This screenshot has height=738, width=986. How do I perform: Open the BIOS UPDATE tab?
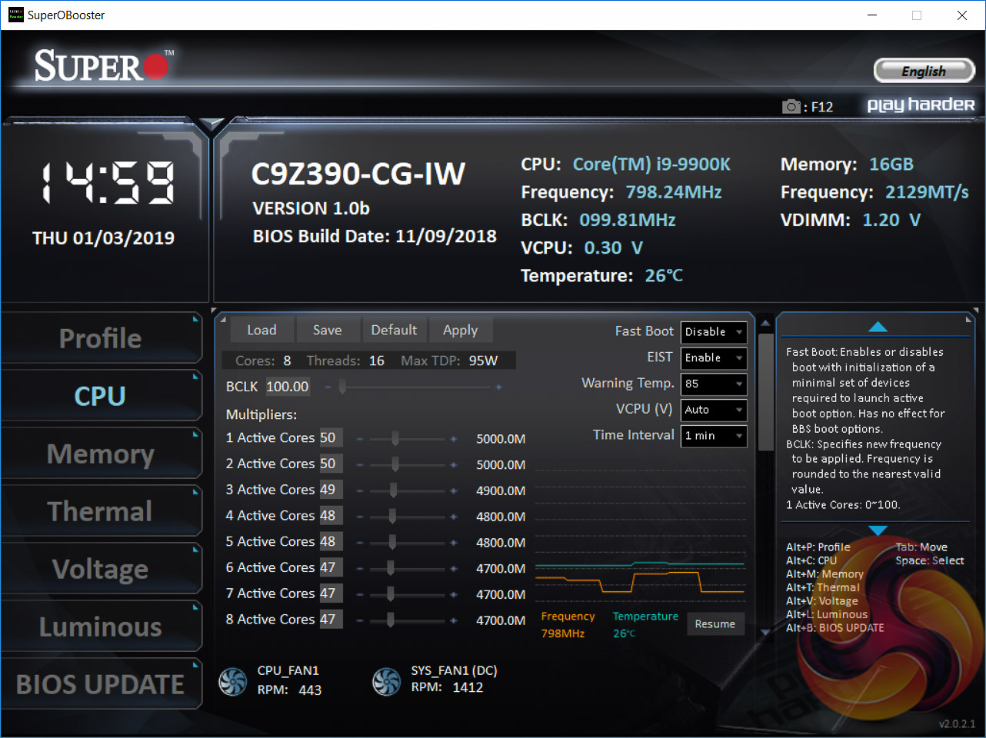point(101,684)
